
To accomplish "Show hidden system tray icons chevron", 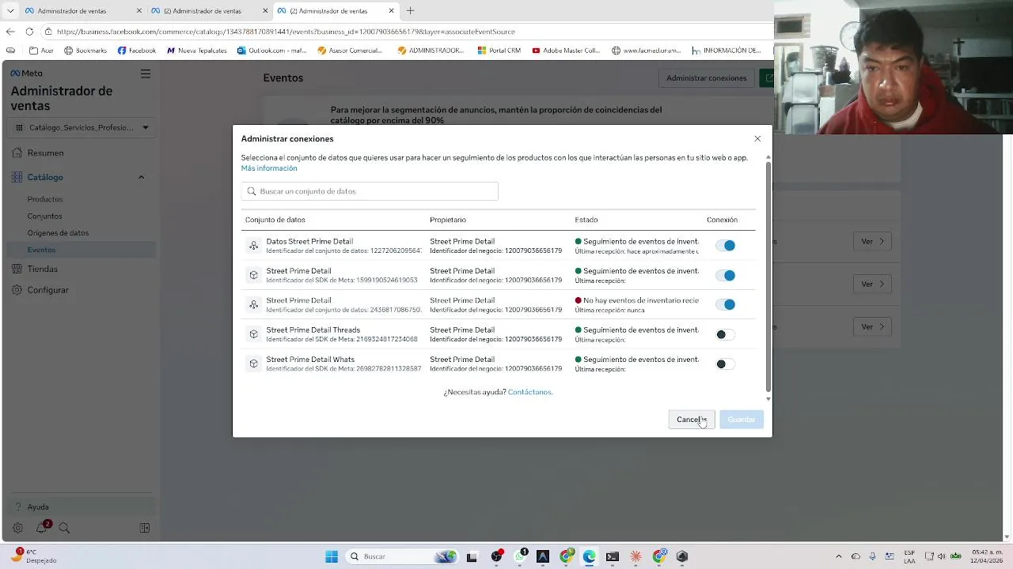I will pos(839,556).
